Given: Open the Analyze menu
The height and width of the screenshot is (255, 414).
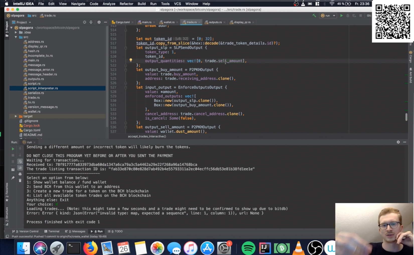Looking at the screenshot, I should (x=109, y=4).
